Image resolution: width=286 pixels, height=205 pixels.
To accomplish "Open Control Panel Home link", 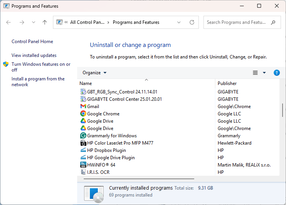I will pyautogui.click(x=32, y=42).
